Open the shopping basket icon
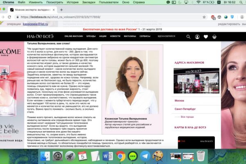 [214, 37]
